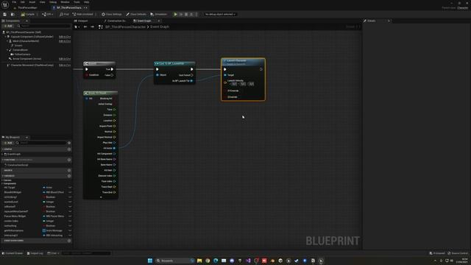Click the Components panel search field

click(x=44, y=26)
